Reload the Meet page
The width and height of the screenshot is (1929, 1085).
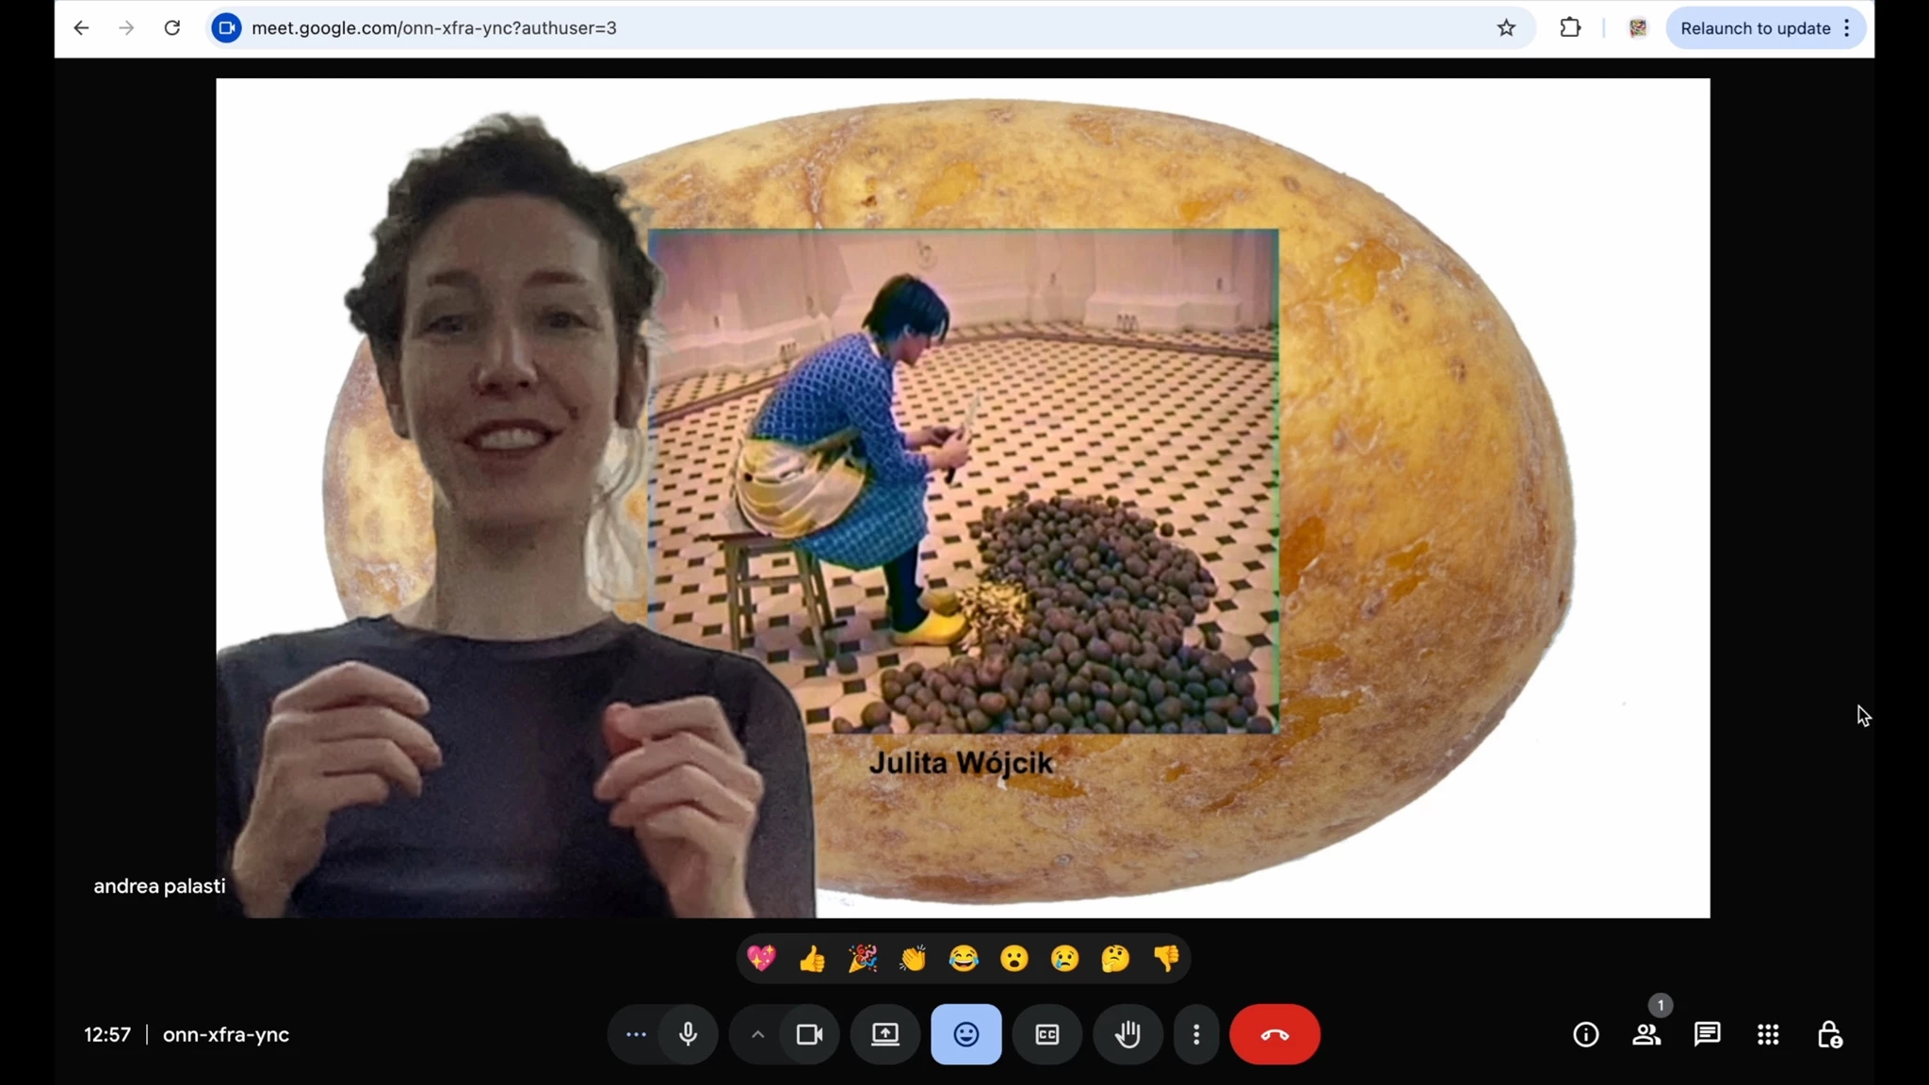pos(171,28)
